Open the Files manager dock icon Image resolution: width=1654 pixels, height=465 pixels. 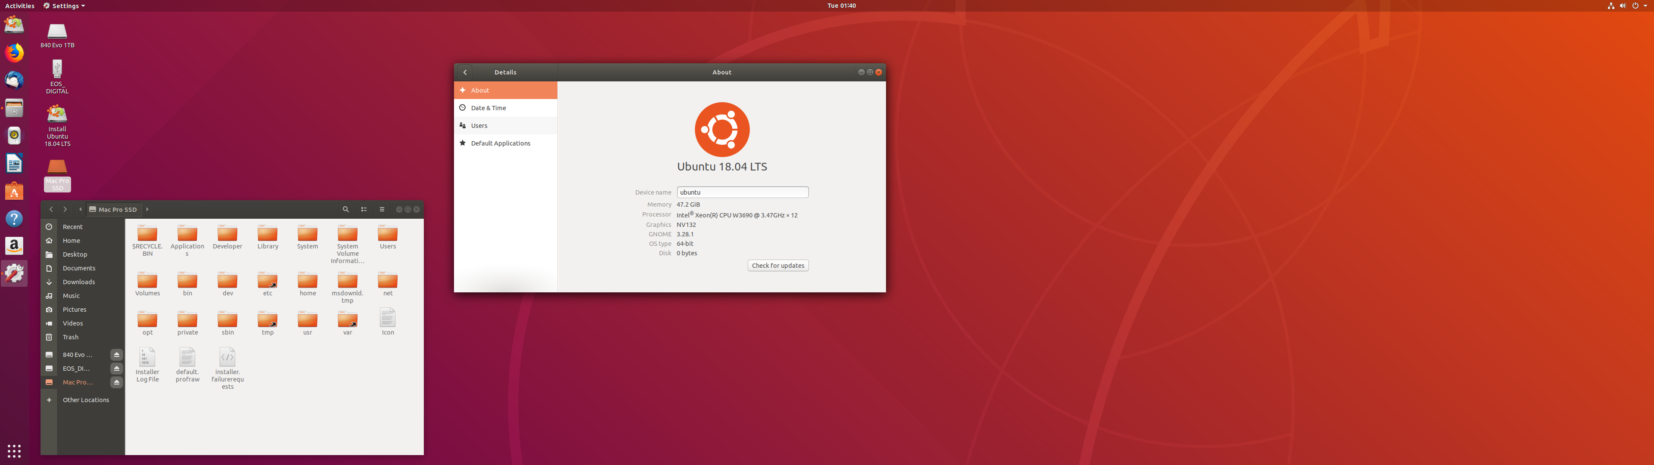14,108
